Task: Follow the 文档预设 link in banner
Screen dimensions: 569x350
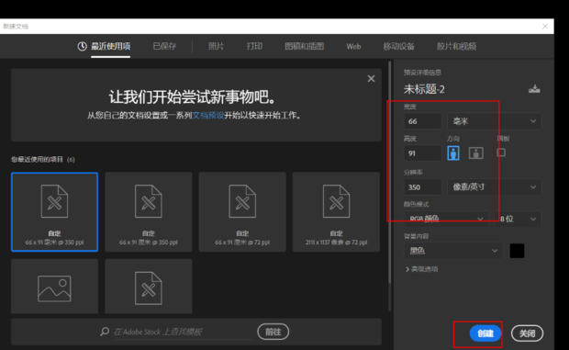Action: [208, 116]
